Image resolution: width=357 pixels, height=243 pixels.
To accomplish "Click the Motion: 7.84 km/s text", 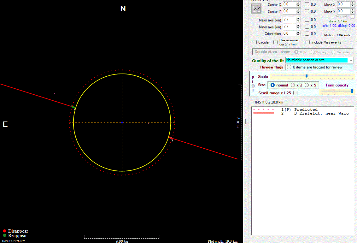I will pyautogui.click(x=337, y=35).
